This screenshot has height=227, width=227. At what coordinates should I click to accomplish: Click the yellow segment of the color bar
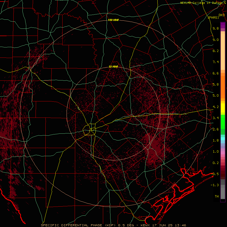(223, 108)
